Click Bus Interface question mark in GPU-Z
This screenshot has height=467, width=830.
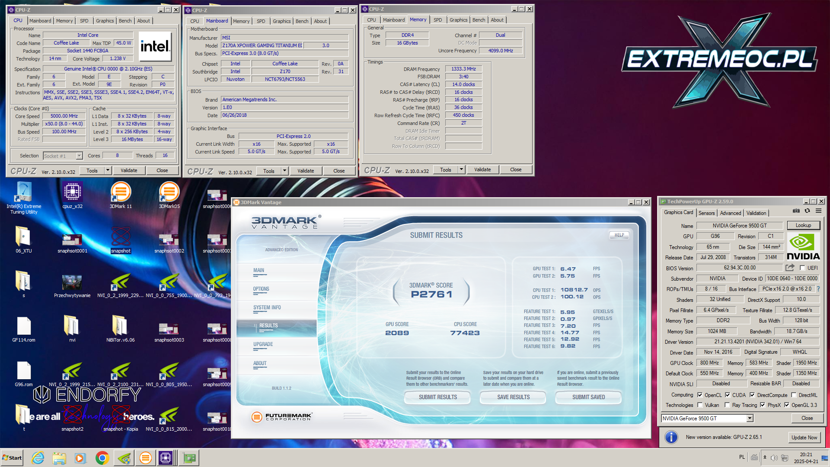(818, 289)
